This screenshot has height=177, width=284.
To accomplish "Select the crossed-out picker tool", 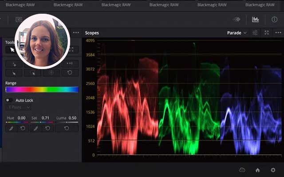I will [x=33, y=73].
